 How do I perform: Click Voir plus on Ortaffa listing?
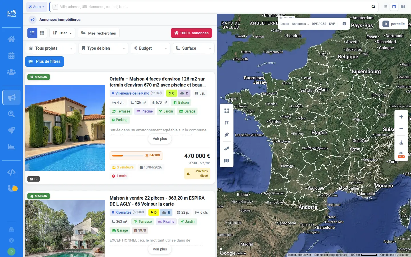click(160, 139)
